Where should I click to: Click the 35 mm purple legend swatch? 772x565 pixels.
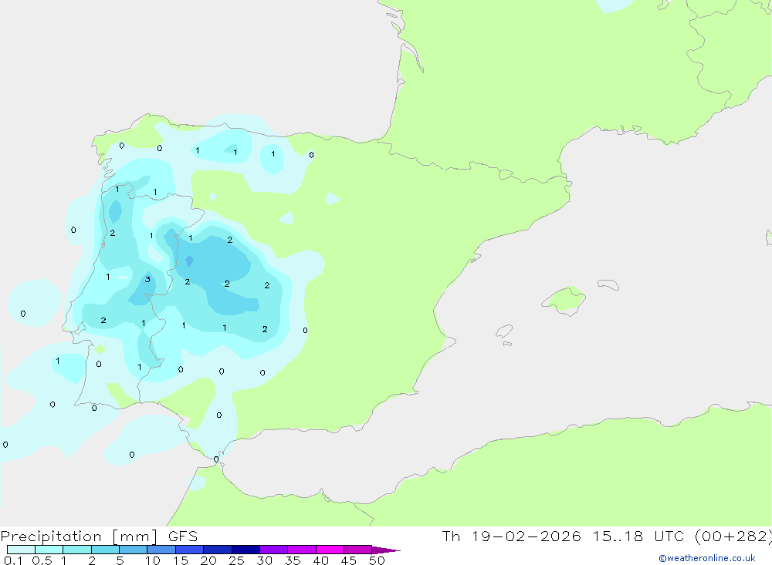click(302, 550)
